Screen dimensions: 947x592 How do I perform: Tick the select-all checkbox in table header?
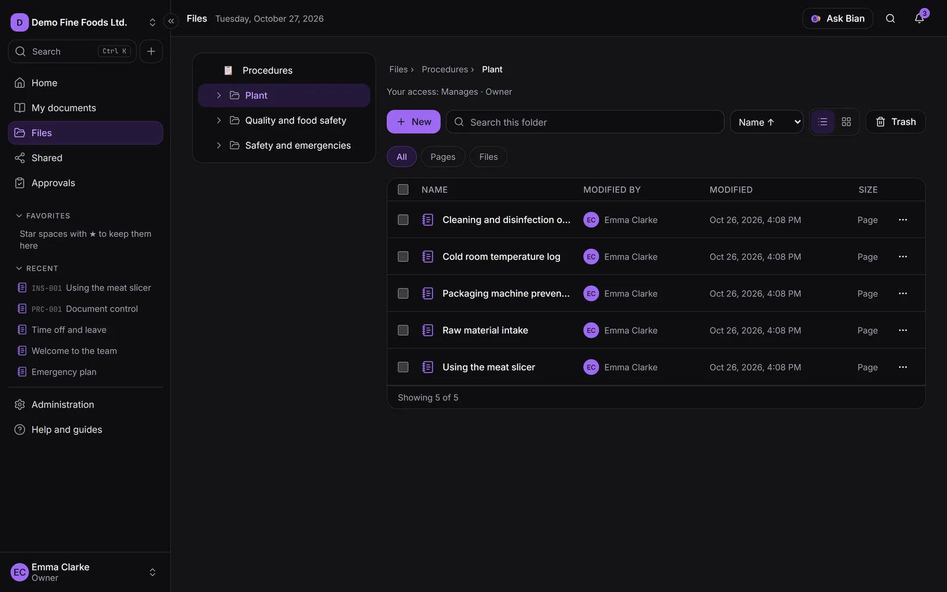pyautogui.click(x=403, y=189)
